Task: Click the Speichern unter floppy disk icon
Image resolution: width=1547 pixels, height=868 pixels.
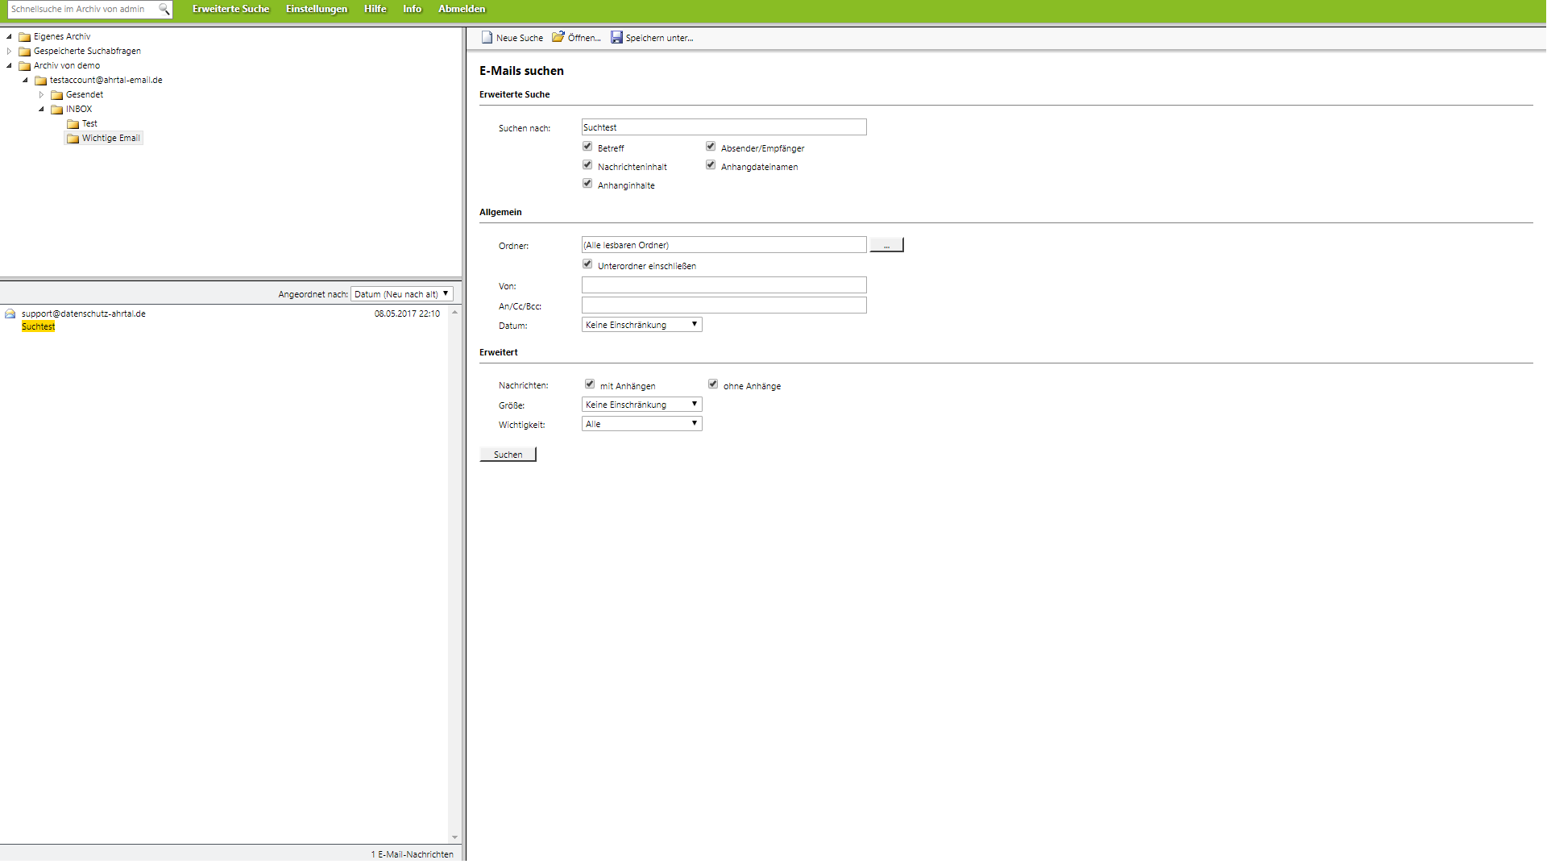Action: coord(616,38)
